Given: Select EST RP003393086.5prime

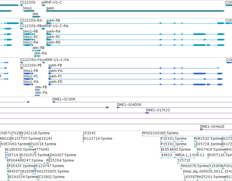Looking at the screenshot, I should tap(187, 136).
